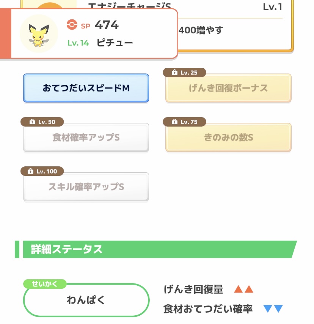Viewport: 314px width, 324px height.
Task: Tap the Pichu portrait thumbnail
Action: pos(38,33)
